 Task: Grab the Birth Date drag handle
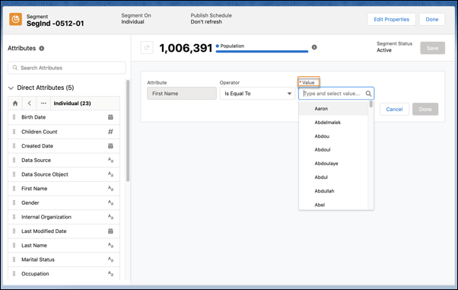point(14,117)
